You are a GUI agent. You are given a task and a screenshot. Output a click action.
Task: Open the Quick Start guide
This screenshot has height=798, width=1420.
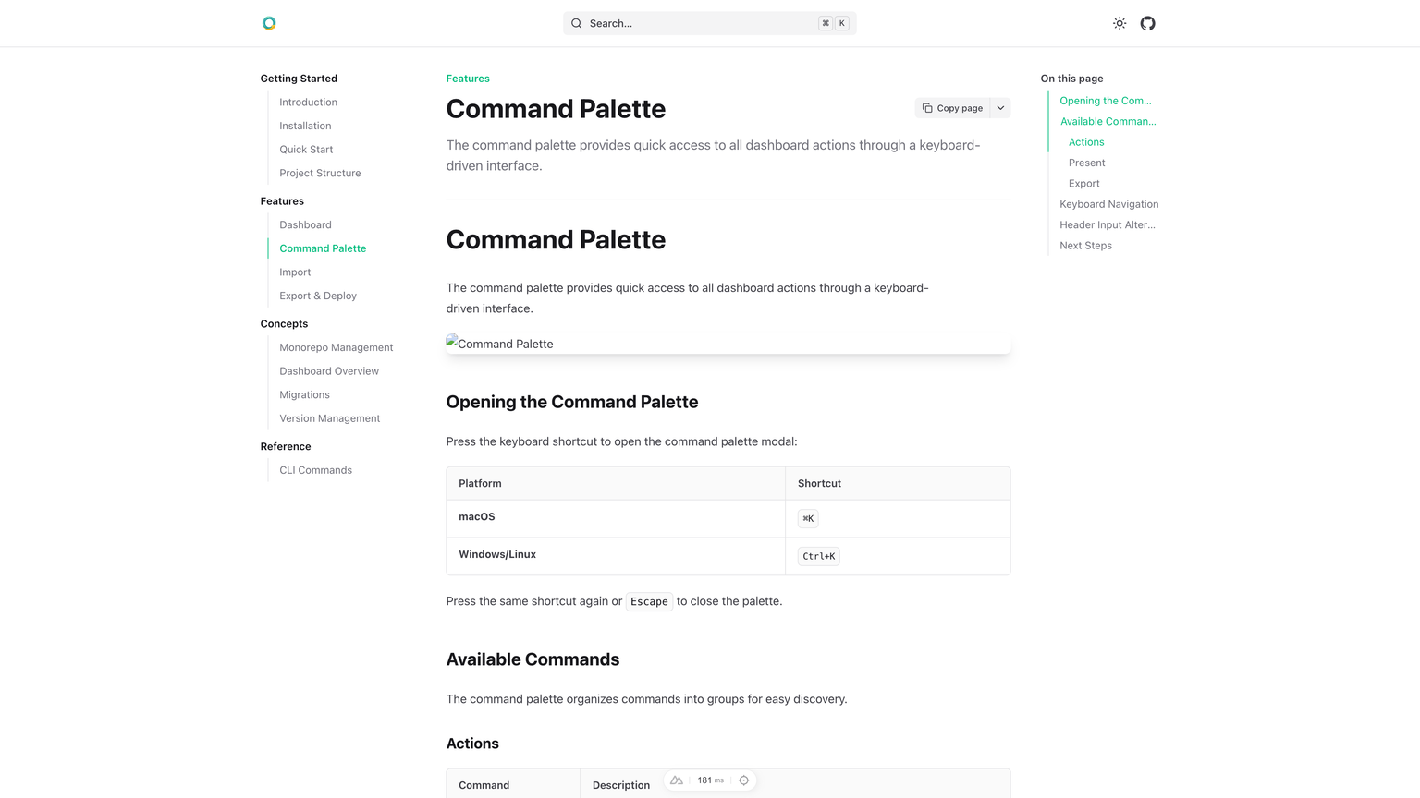[x=306, y=149]
